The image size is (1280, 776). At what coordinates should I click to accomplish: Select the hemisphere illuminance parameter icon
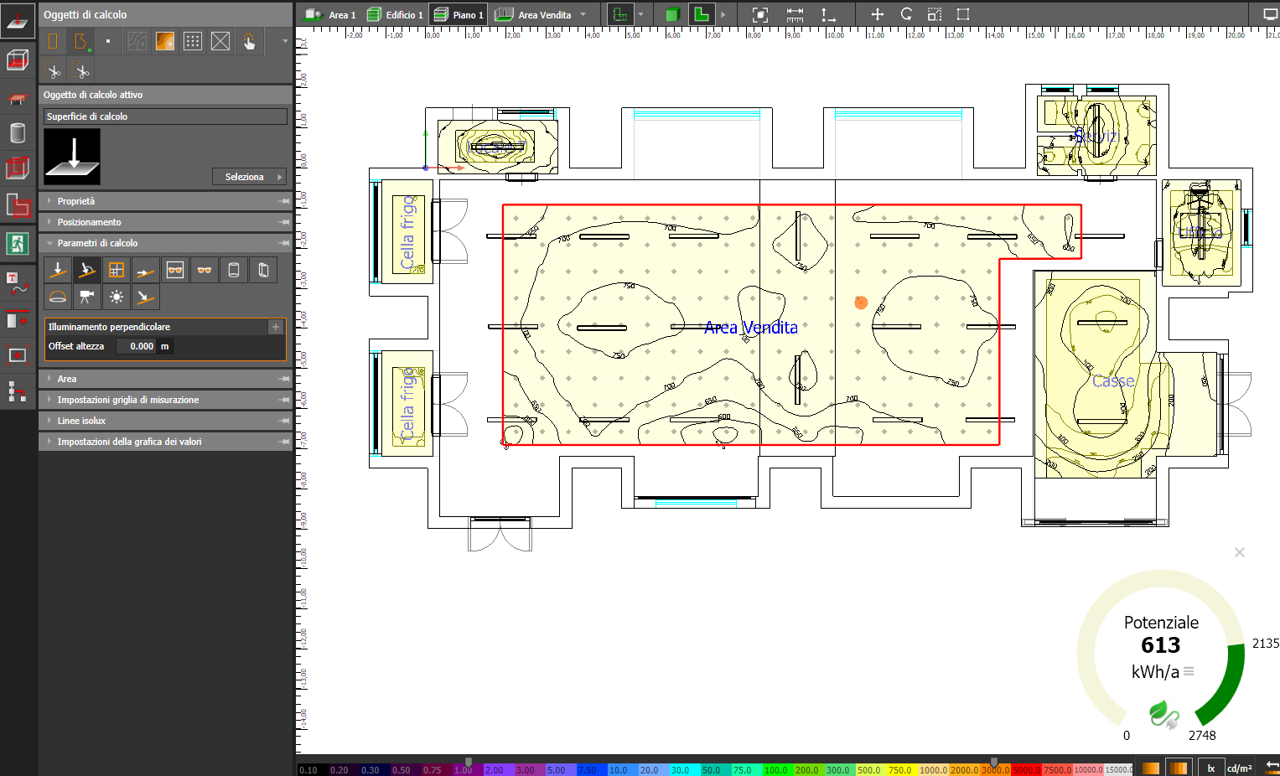pyautogui.click(x=57, y=297)
